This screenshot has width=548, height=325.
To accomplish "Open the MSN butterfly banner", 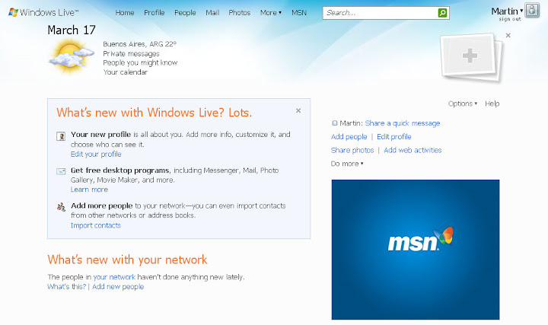I will pos(416,250).
